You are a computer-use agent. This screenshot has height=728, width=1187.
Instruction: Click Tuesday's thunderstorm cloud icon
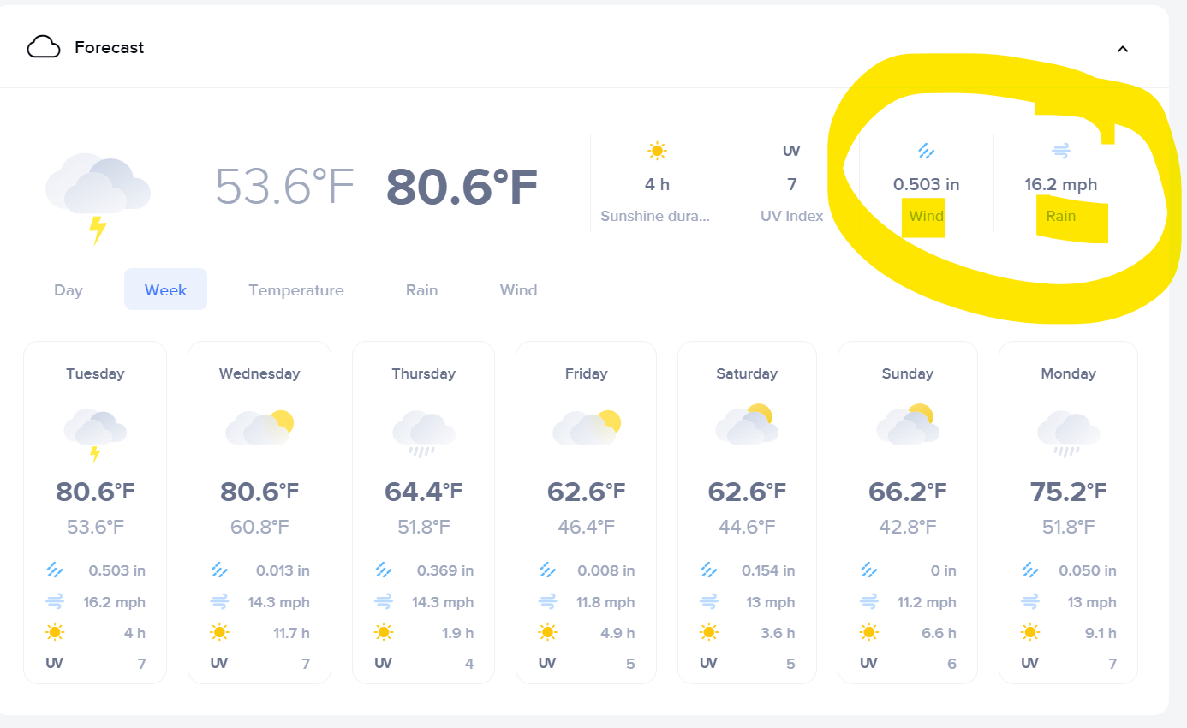pos(95,433)
